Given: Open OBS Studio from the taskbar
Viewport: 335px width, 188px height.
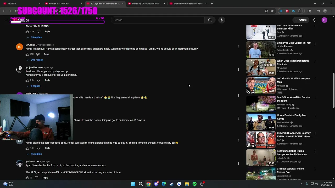Looking at the screenshot, I should click(202, 184).
